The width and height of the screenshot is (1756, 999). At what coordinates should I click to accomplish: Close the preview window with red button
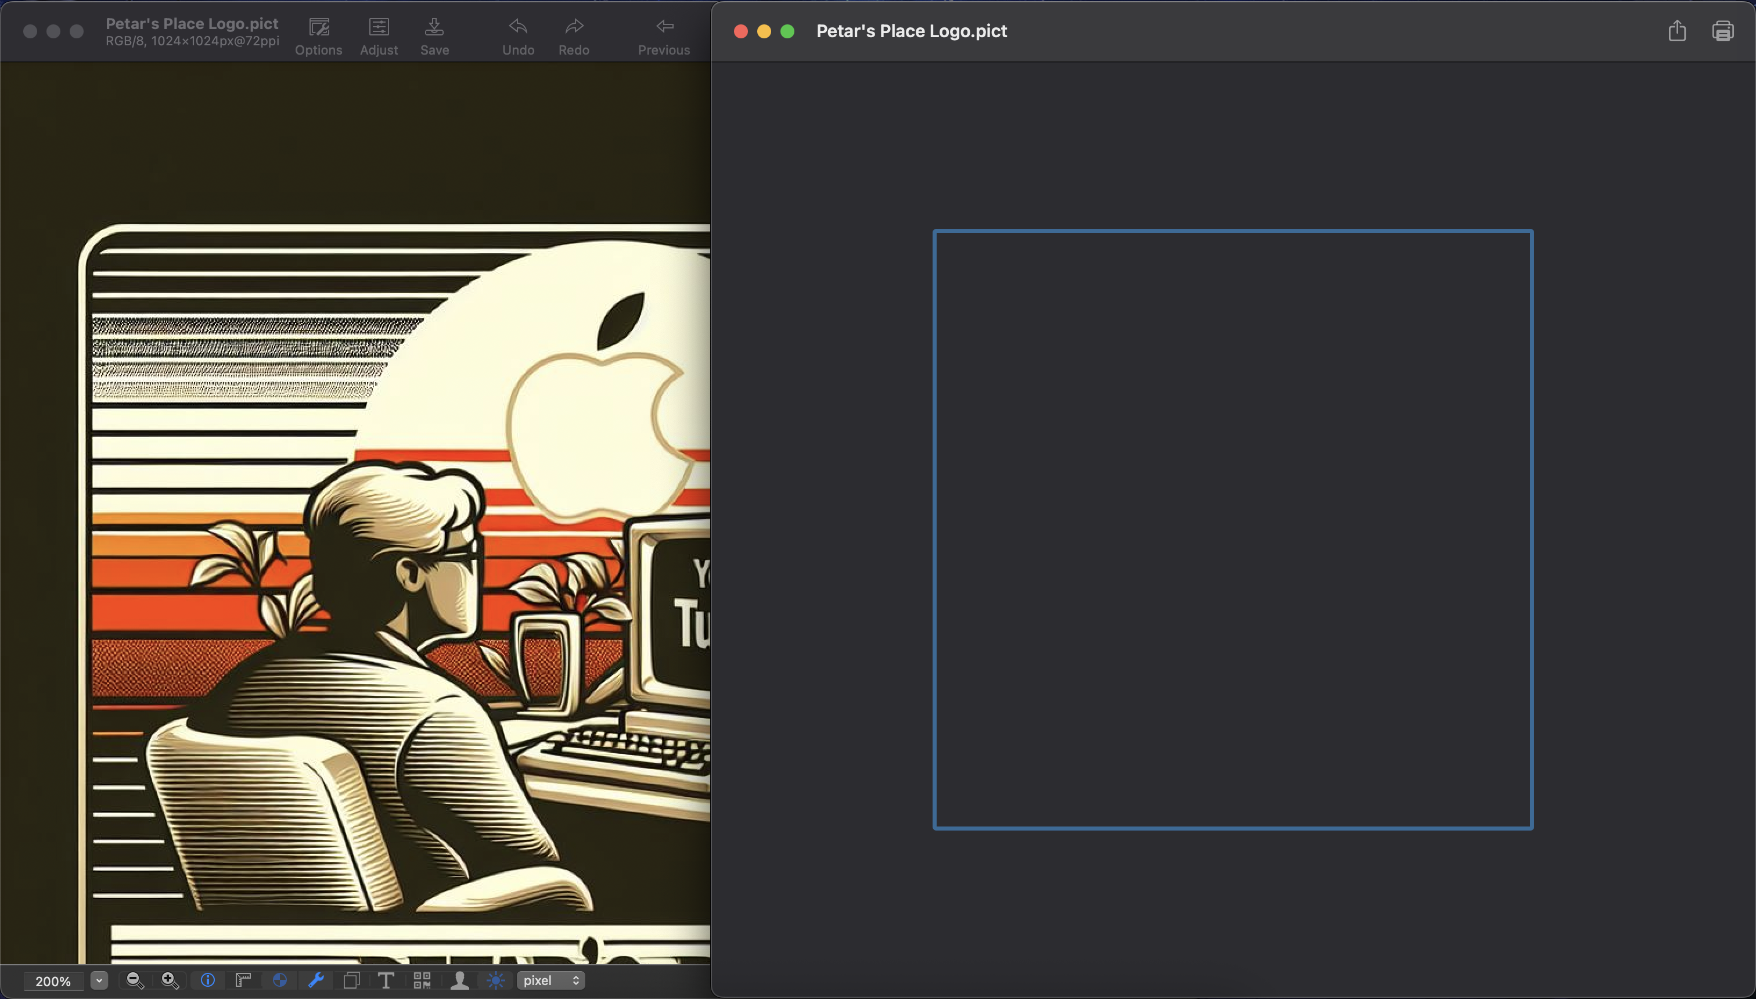click(x=741, y=31)
